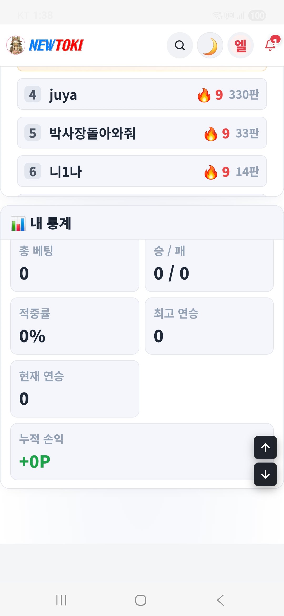Open the 승 / 패 stat card
The image size is (284, 616).
click(209, 265)
